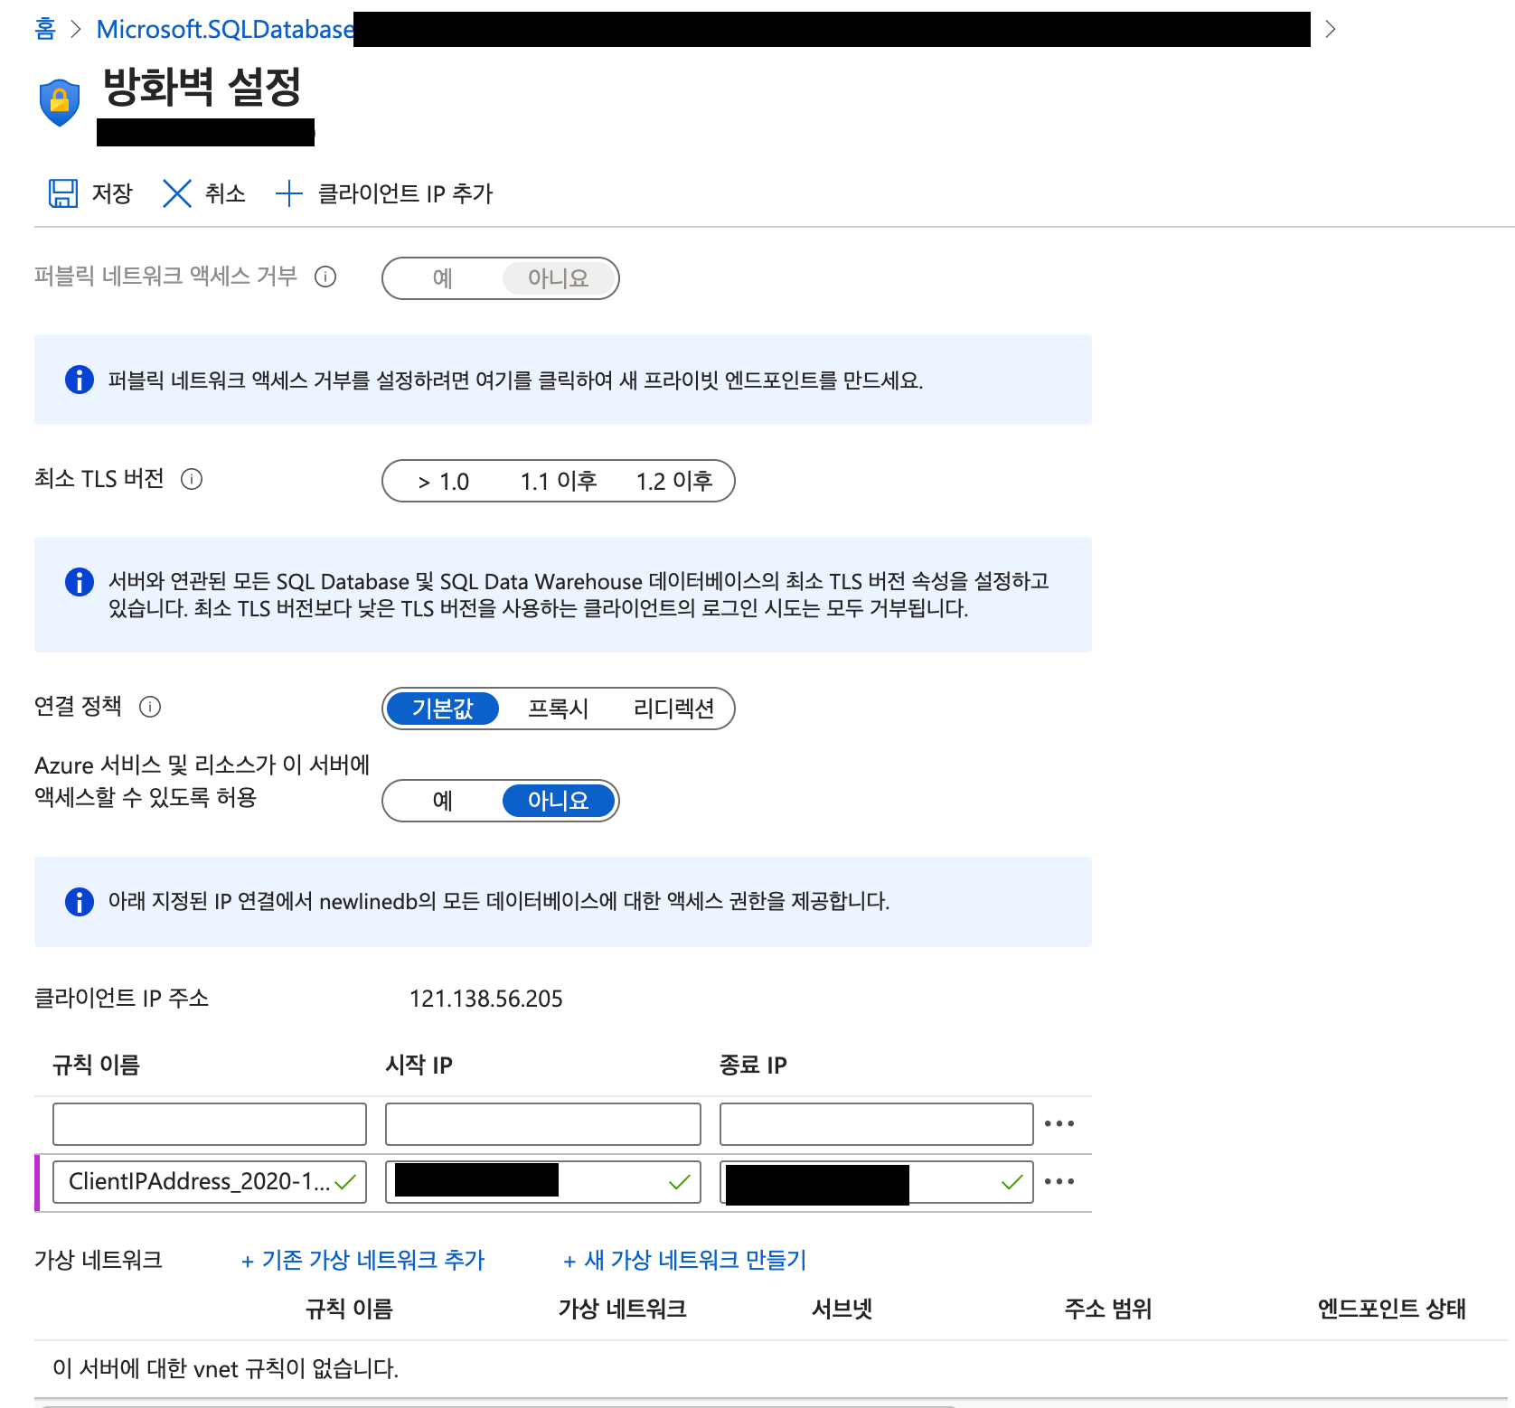Click + 새 가상 네트워크 만들기 link
The height and width of the screenshot is (1408, 1515).
[x=684, y=1260]
